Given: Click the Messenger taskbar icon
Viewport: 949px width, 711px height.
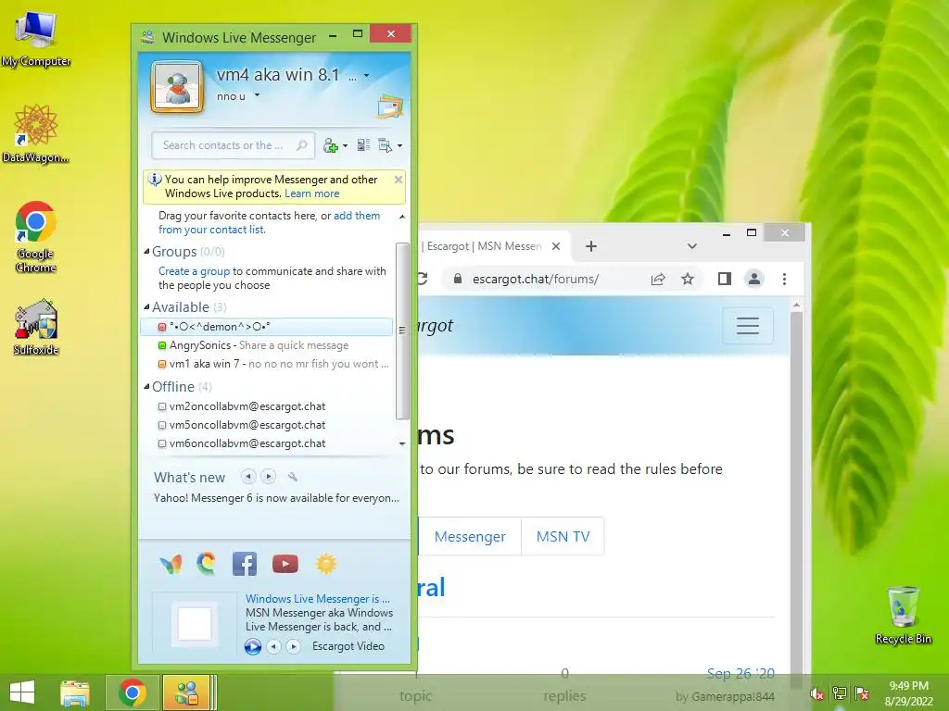Looking at the screenshot, I should (186, 692).
